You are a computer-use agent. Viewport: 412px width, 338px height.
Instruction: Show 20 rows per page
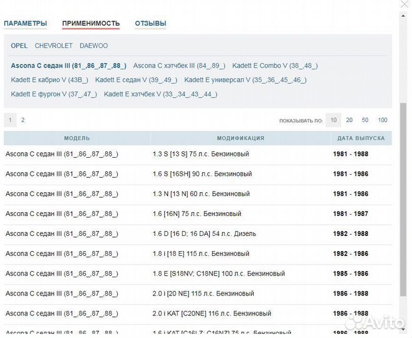[x=349, y=120]
